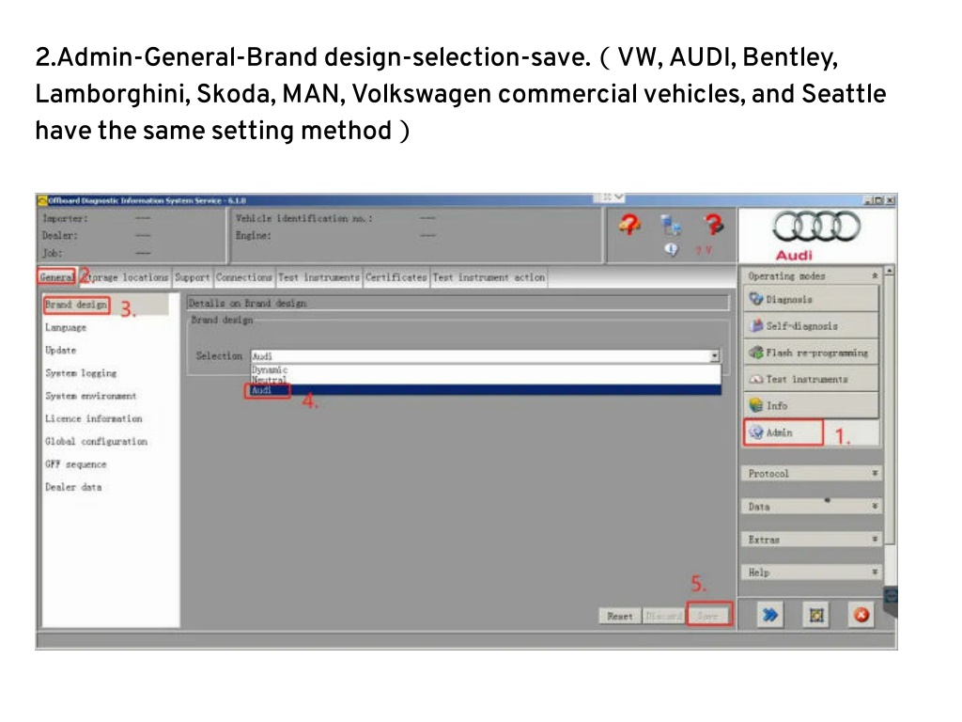Expand the Help section
The width and height of the screenshot is (962, 722).
click(x=811, y=573)
